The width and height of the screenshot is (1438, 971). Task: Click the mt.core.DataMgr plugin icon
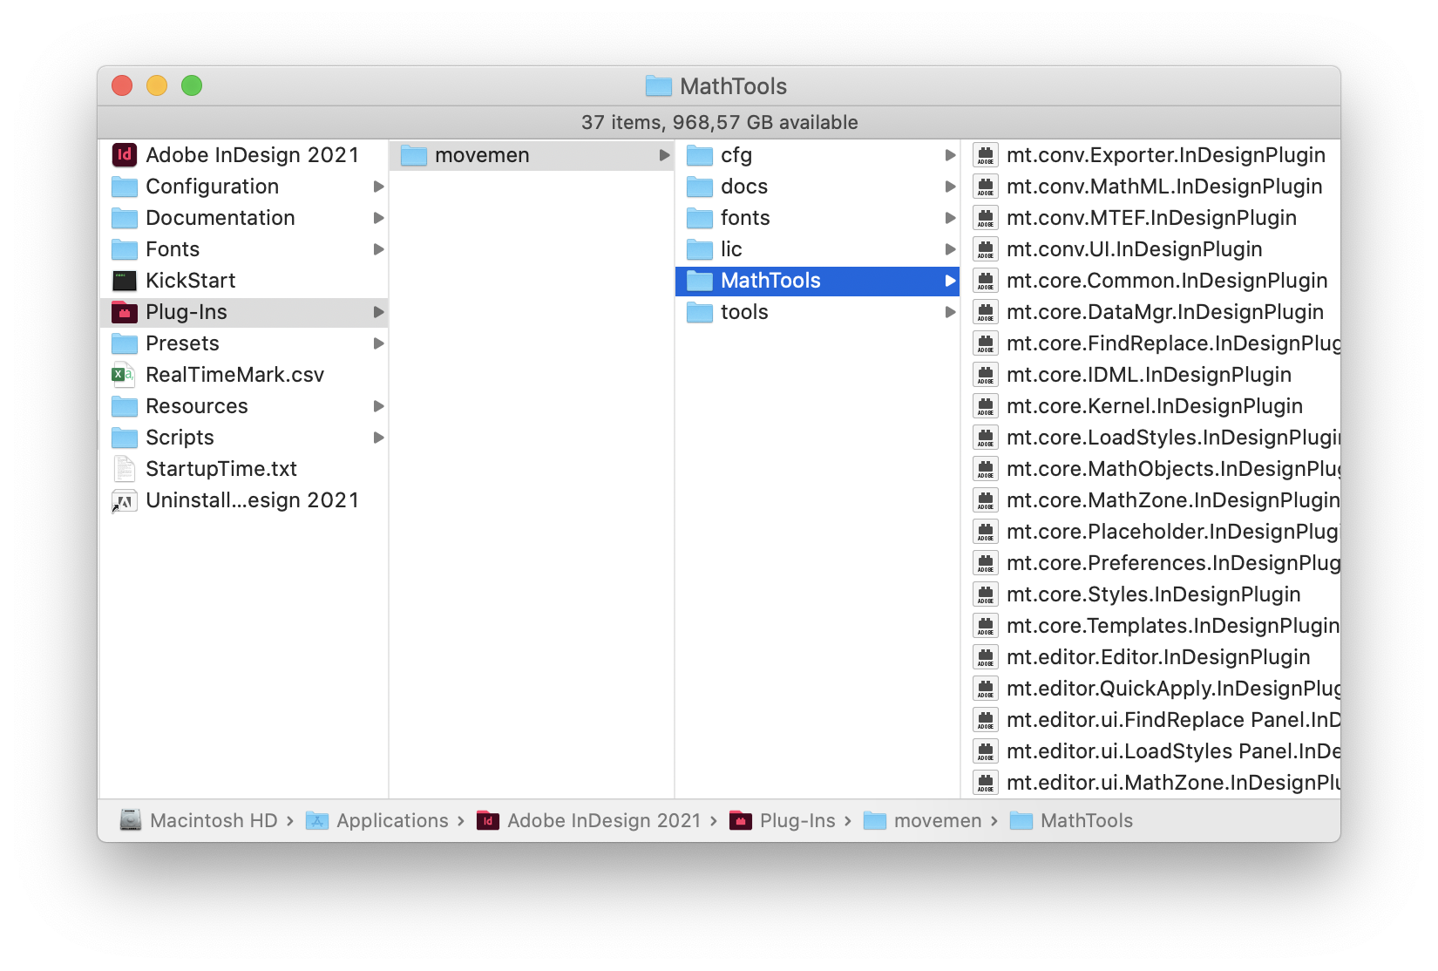coord(986,312)
